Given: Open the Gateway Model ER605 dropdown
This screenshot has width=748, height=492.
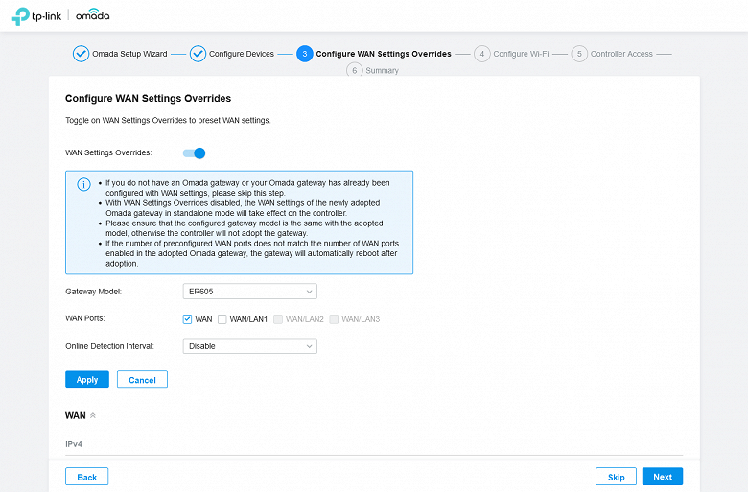Looking at the screenshot, I should [x=250, y=292].
